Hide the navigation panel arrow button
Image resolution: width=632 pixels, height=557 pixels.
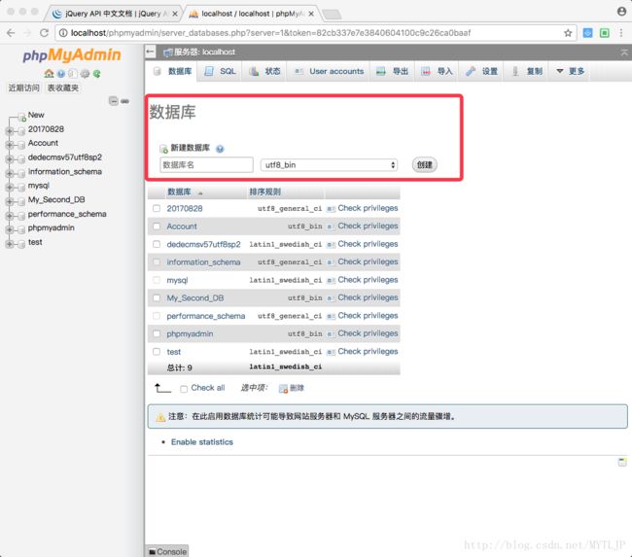pyautogui.click(x=150, y=52)
